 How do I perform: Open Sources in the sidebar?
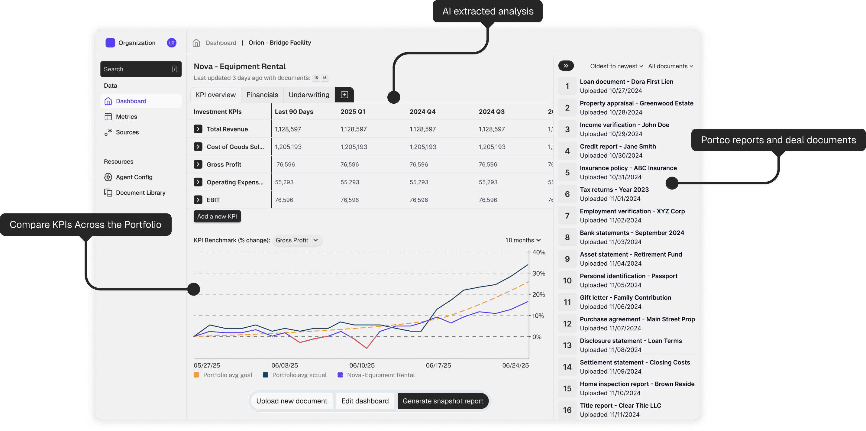[141, 132]
